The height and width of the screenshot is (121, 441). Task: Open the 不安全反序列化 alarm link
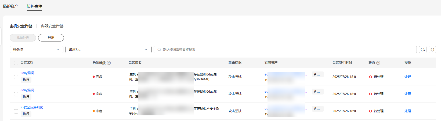(32, 107)
